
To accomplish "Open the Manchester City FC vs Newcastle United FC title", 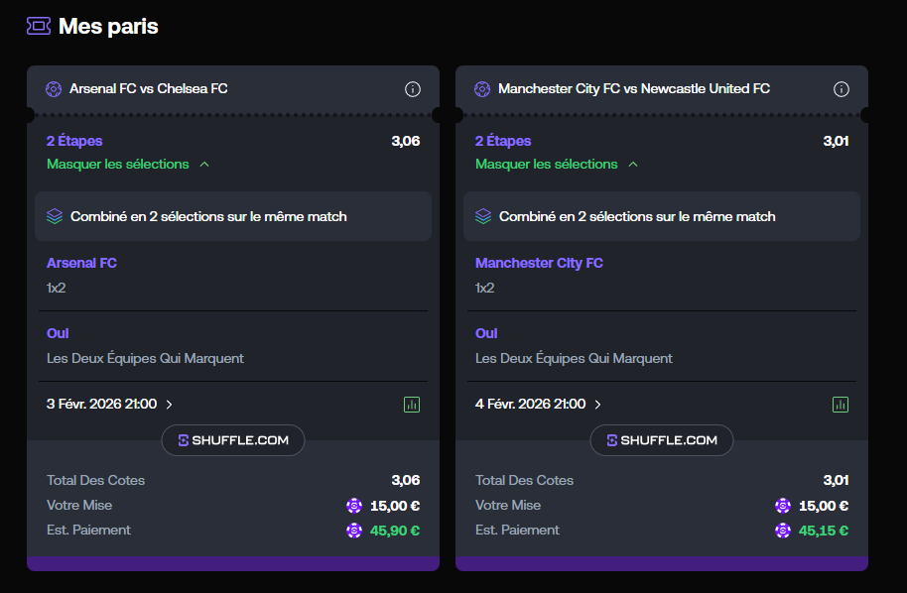I will coord(634,88).
